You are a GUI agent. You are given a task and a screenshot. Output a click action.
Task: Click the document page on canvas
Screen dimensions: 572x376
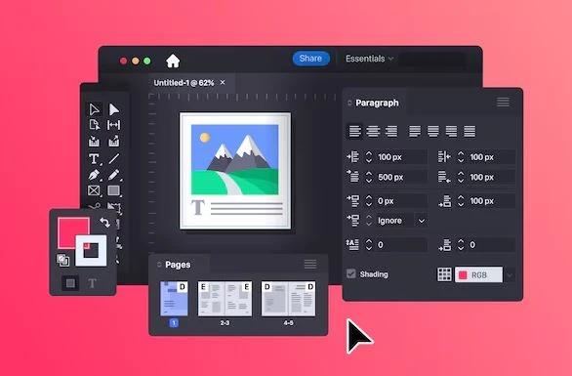coord(235,171)
